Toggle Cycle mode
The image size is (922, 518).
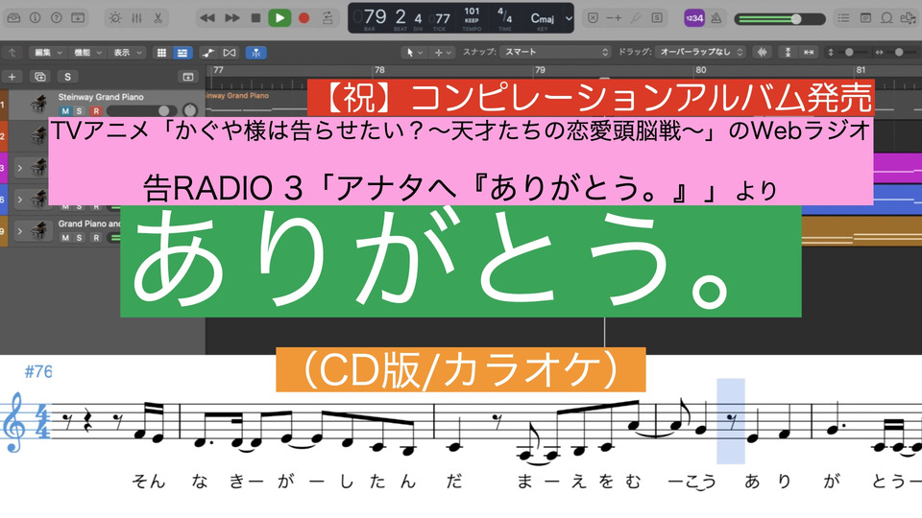pos(328,17)
